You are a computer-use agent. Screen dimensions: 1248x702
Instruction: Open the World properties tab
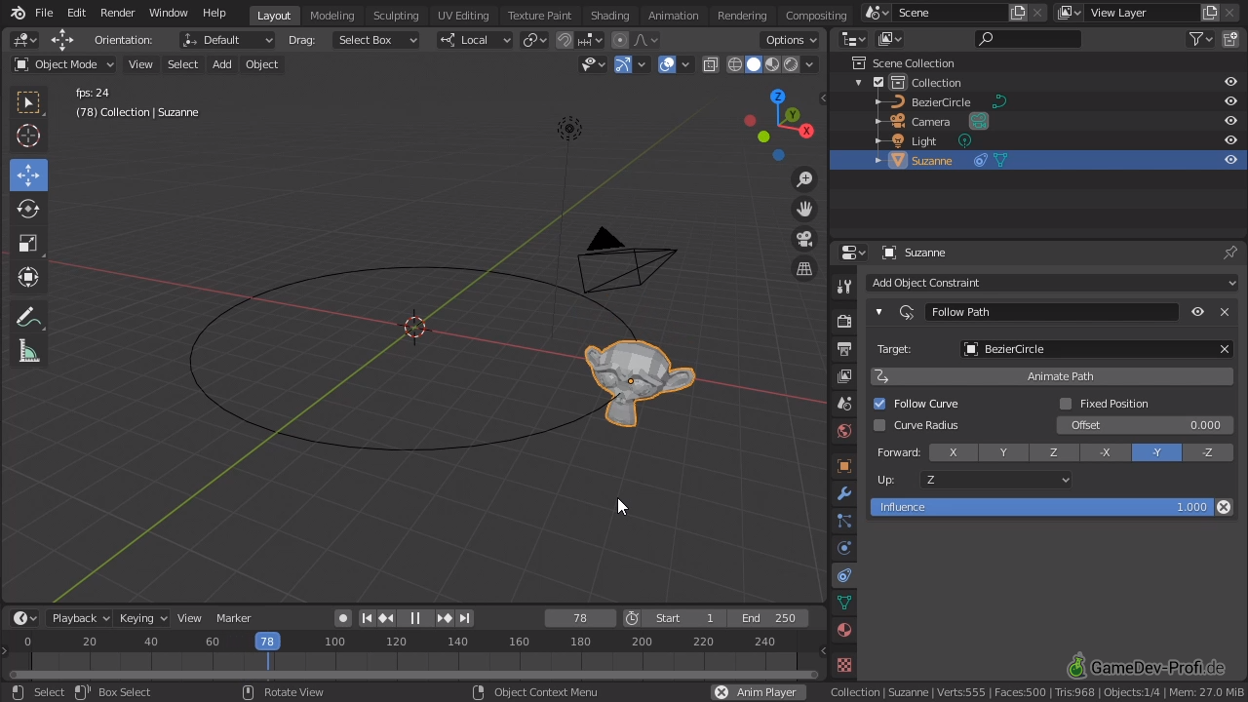coord(844,430)
